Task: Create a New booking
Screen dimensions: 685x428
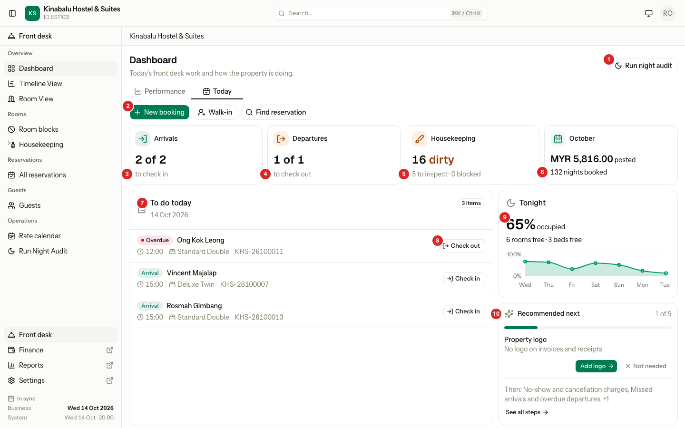Action: click(159, 112)
